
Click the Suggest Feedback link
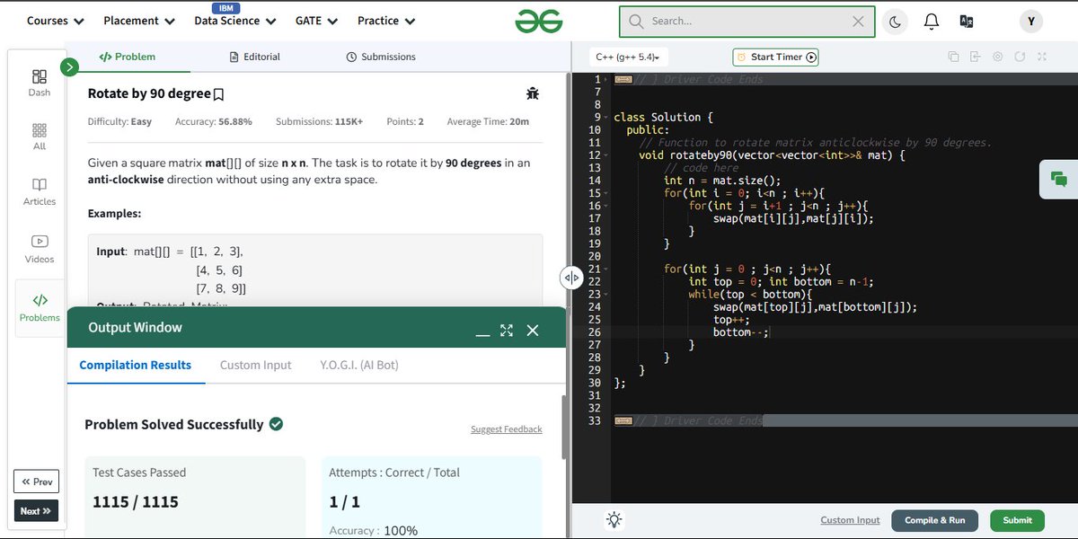click(507, 429)
